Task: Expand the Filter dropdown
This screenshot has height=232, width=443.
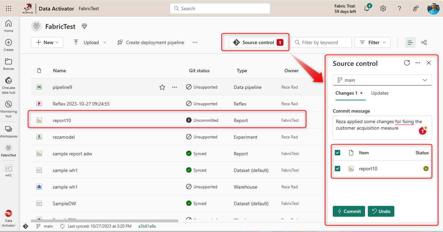Action: pos(372,42)
